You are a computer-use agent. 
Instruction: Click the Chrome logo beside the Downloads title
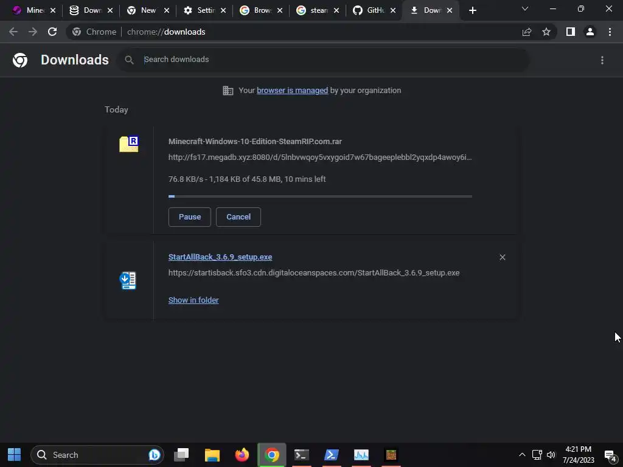pos(20,60)
